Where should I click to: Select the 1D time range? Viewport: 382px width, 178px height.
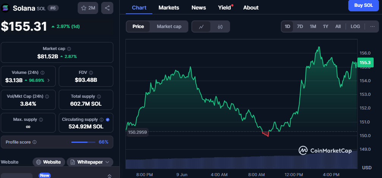click(288, 27)
